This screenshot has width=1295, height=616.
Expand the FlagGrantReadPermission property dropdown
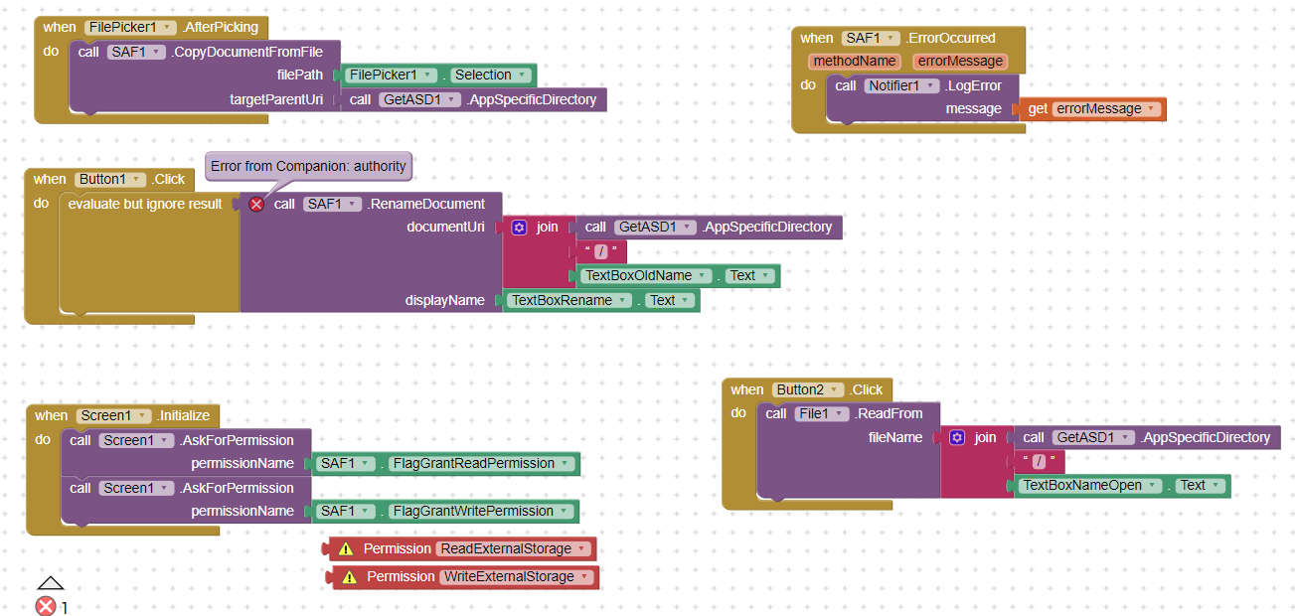point(566,464)
